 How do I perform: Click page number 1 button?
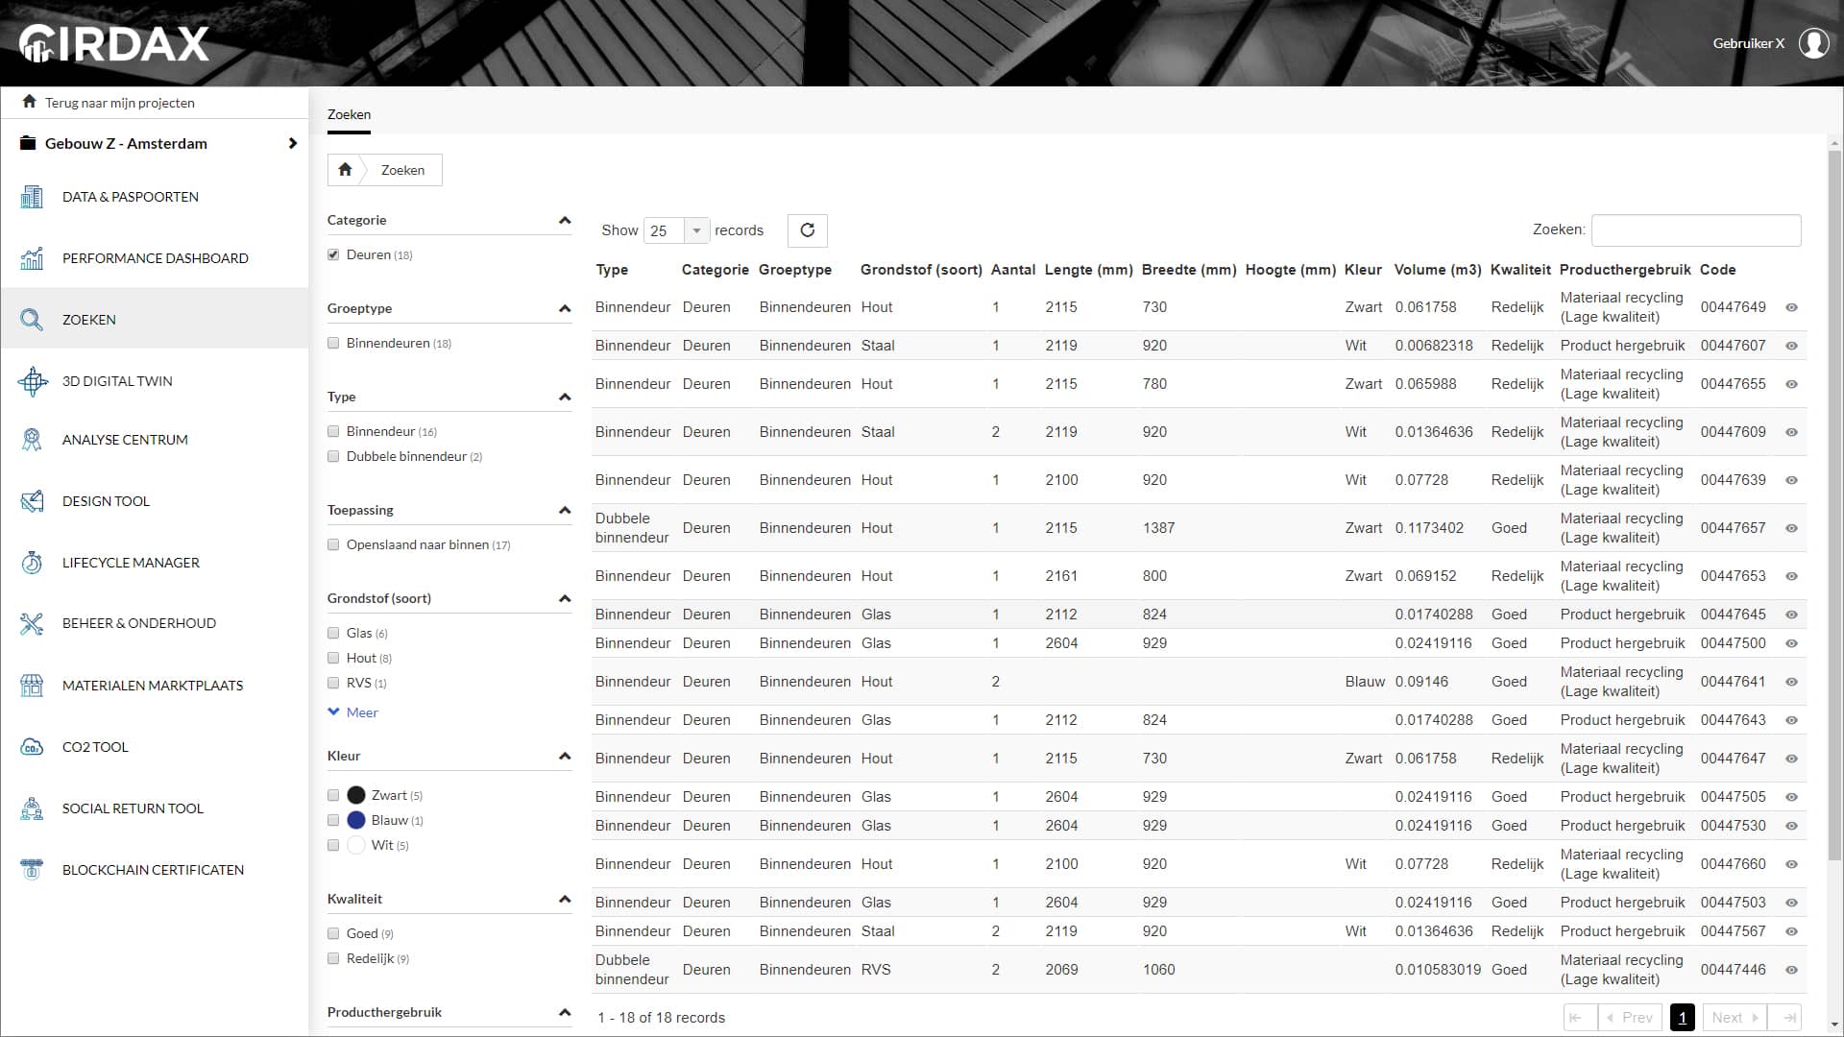pyautogui.click(x=1682, y=1018)
